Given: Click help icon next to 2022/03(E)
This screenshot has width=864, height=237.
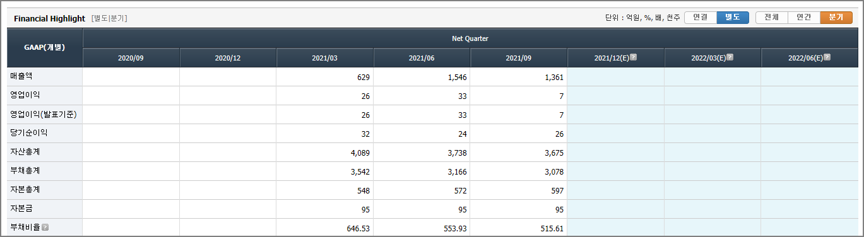Looking at the screenshot, I should [730, 57].
